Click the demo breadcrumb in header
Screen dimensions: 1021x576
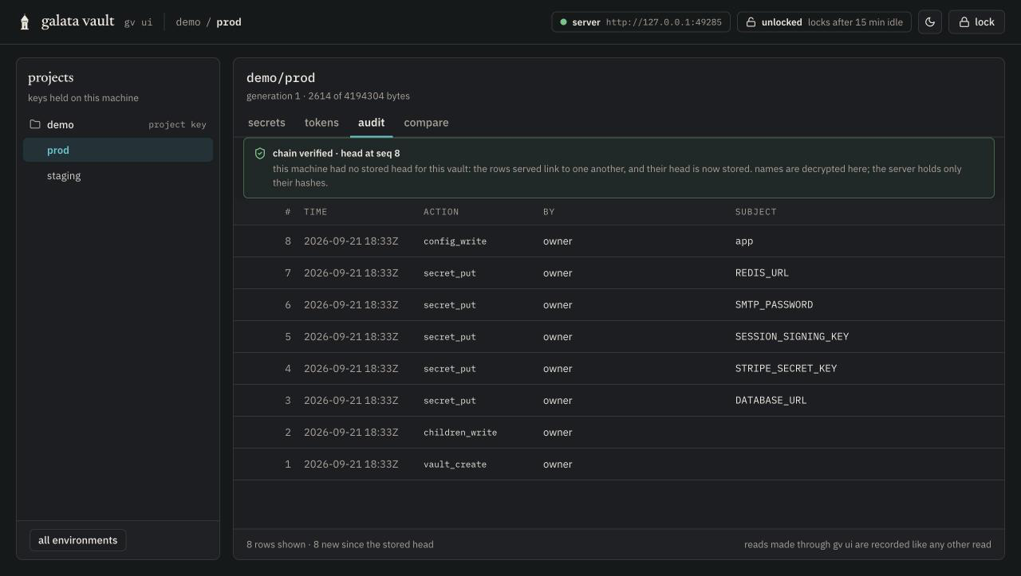tap(188, 22)
